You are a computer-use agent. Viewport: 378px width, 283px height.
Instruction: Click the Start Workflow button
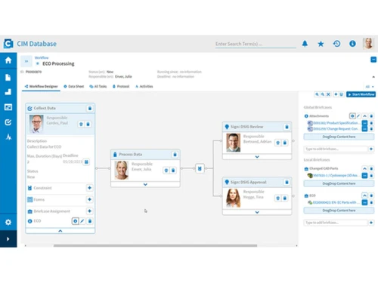coord(361,94)
